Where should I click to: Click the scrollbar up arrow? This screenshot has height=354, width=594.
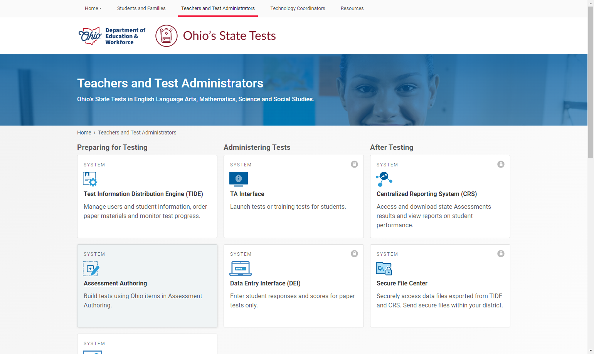coord(591,3)
